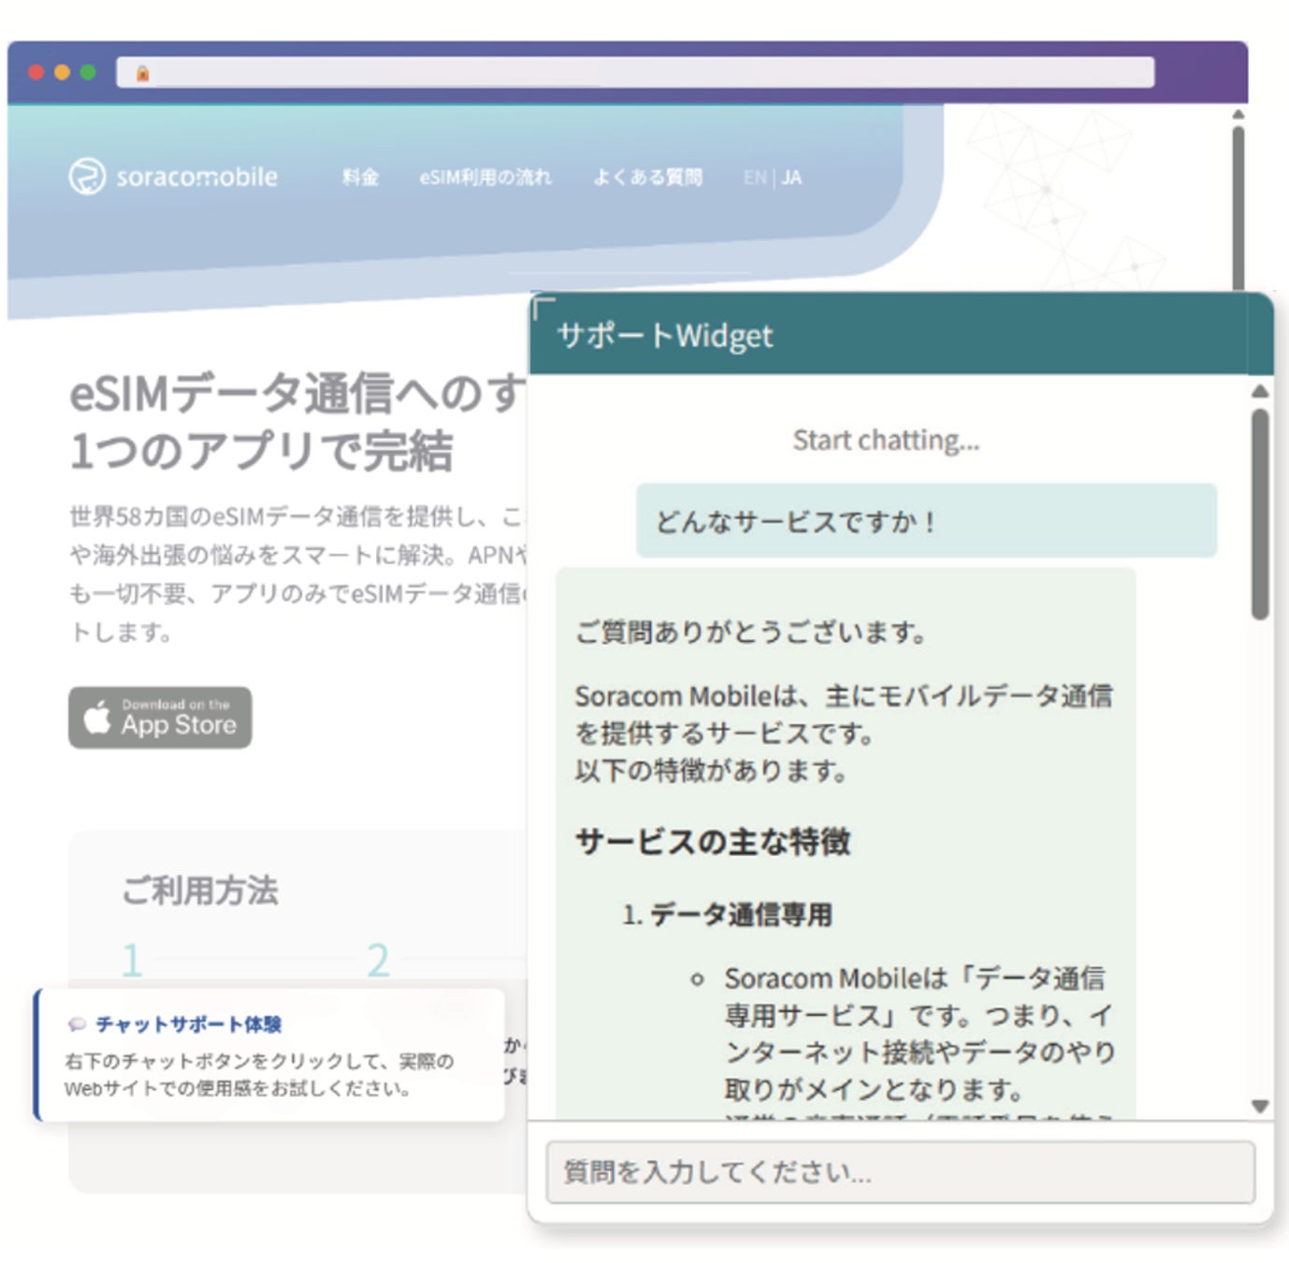Click the 世界58カ国のeSIMデータ通信 paragraph line
The height and width of the screenshot is (1263, 1289).
(x=297, y=516)
